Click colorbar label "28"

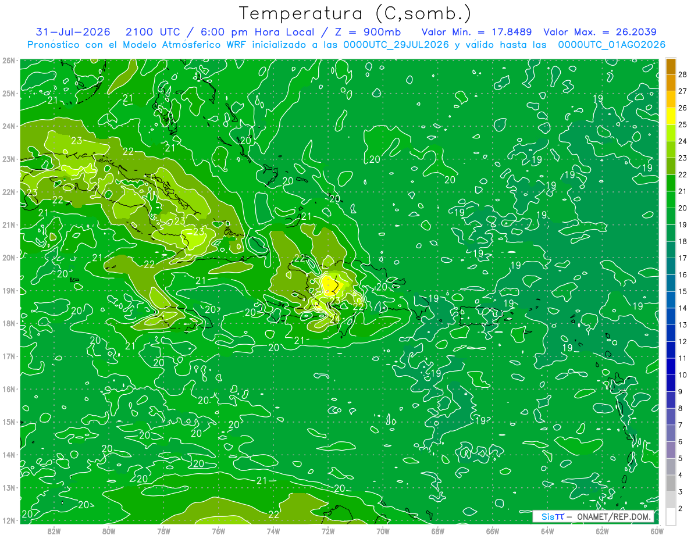click(x=682, y=74)
